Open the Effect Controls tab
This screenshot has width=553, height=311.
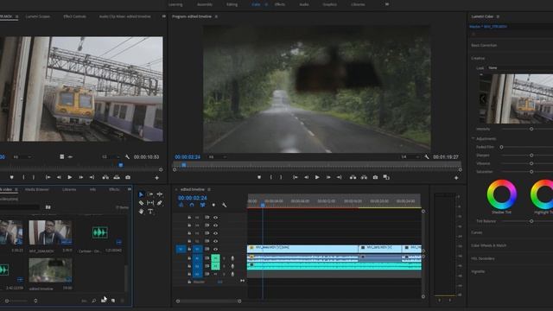74,16
